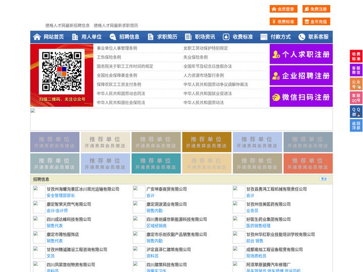Open 德格人才网最新求职简历 link
363x272 pixels.
[x=116, y=26]
